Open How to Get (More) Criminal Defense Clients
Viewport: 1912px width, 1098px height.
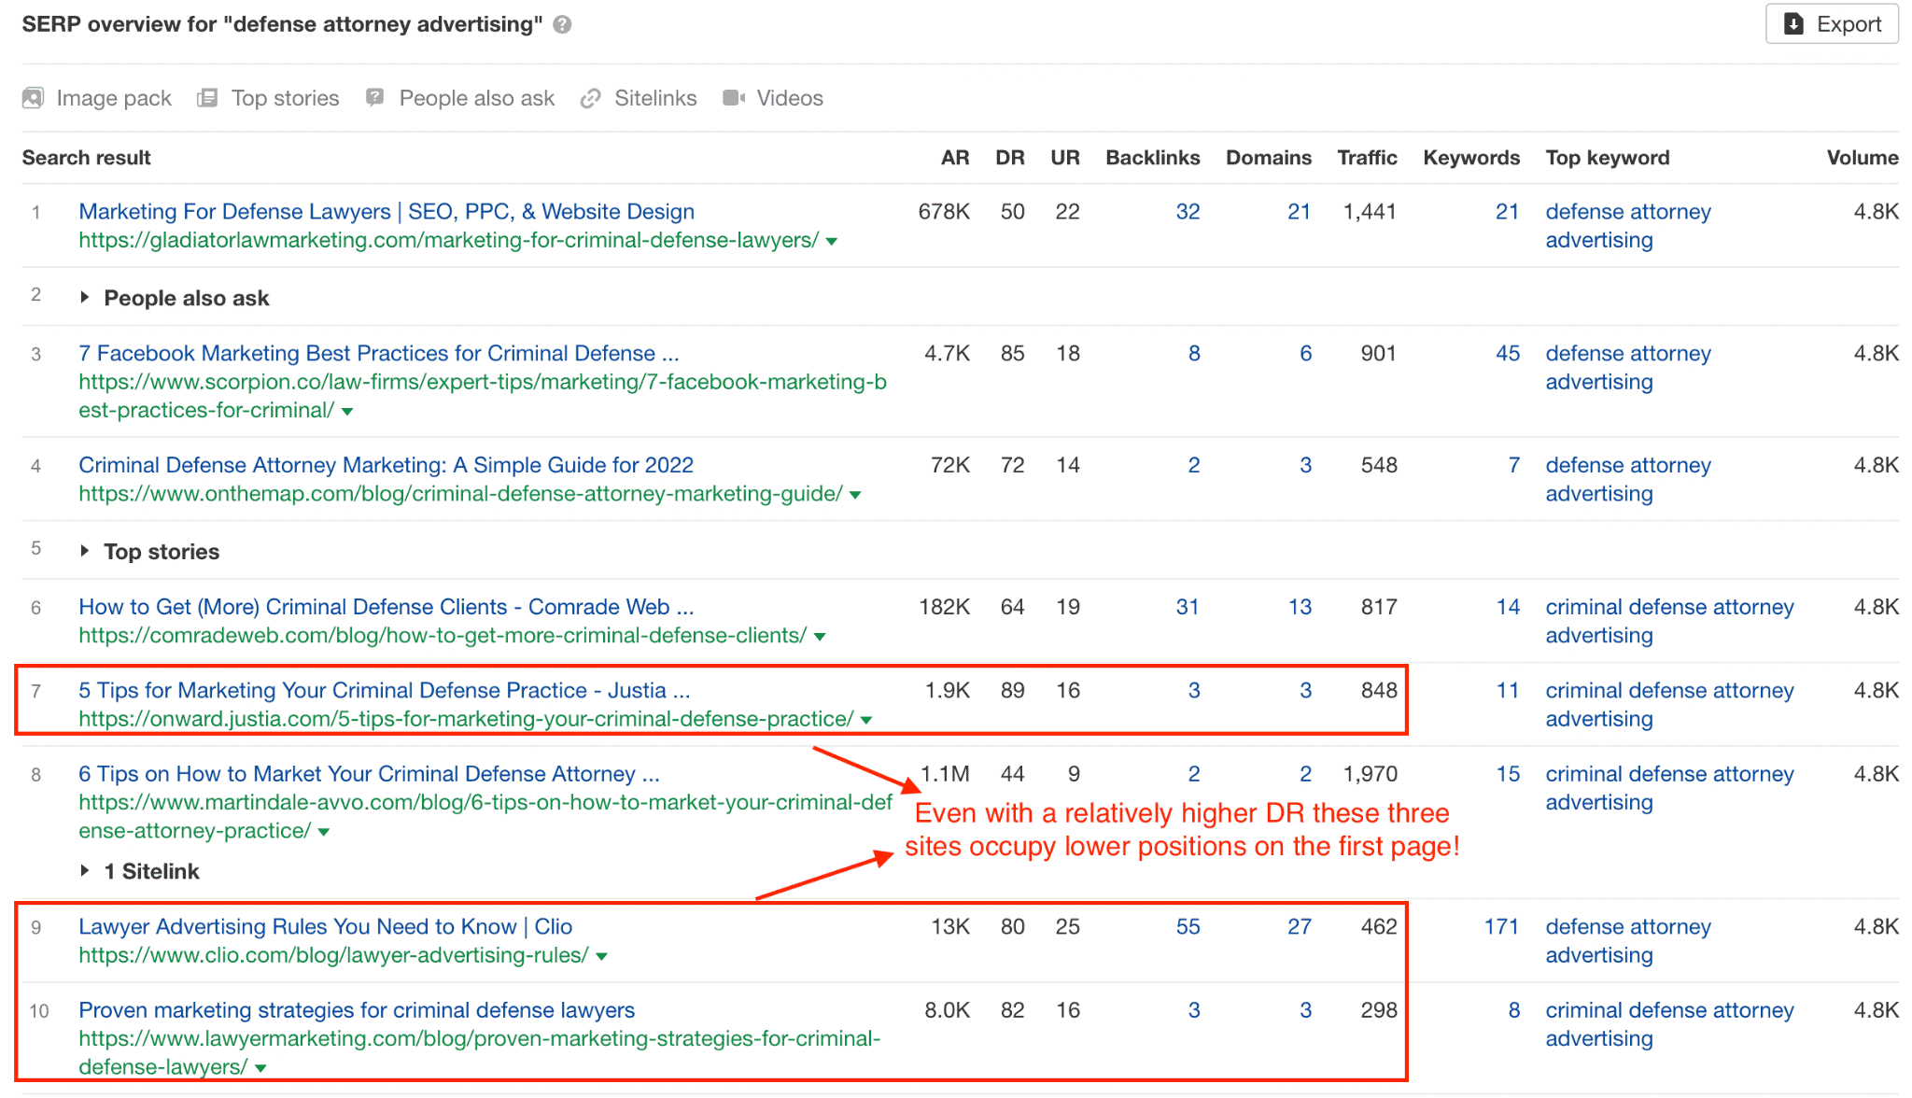(387, 608)
